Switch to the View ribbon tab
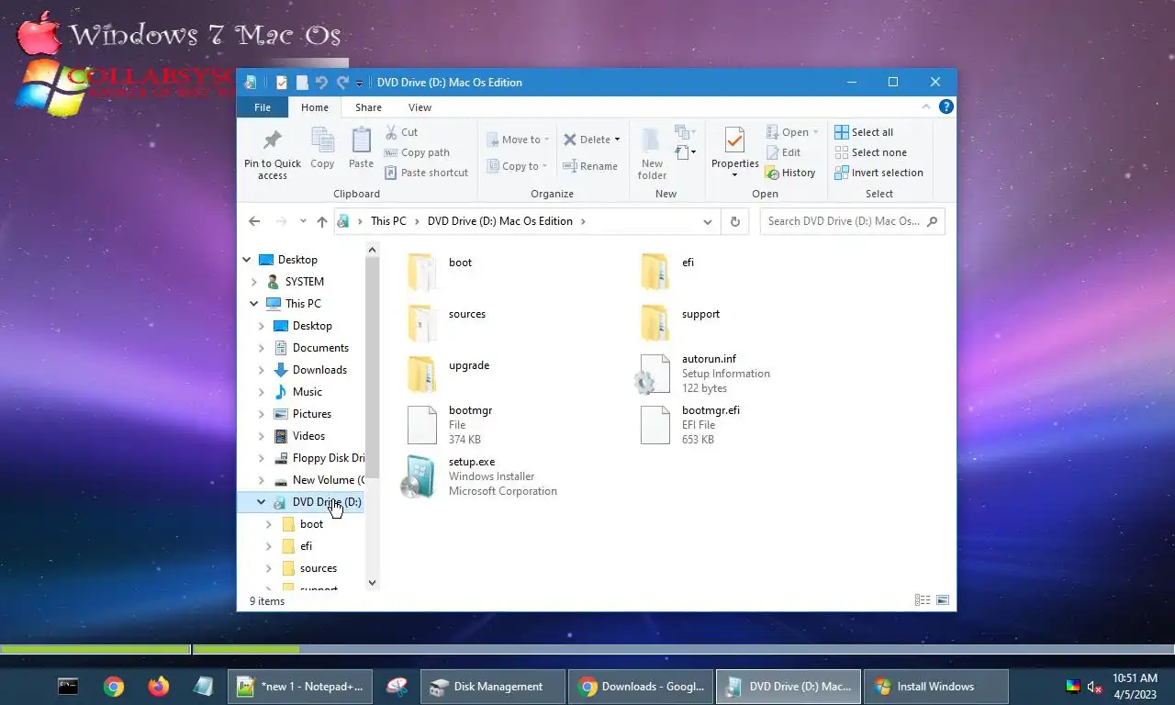1175x705 pixels. point(420,107)
